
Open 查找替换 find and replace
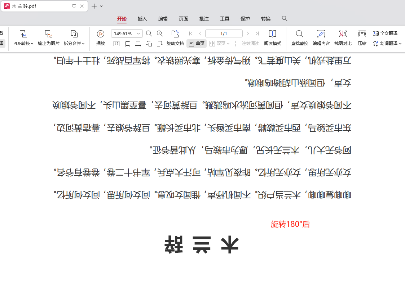300,38
